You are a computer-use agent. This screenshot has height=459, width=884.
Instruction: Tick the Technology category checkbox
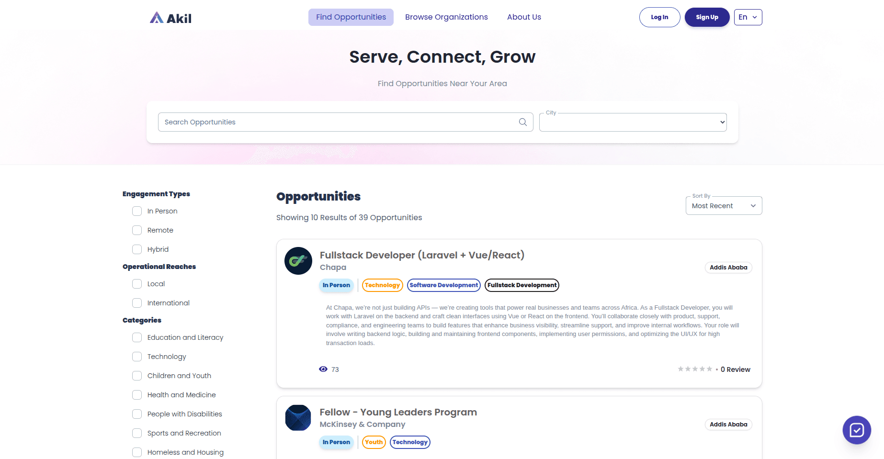[x=137, y=357]
